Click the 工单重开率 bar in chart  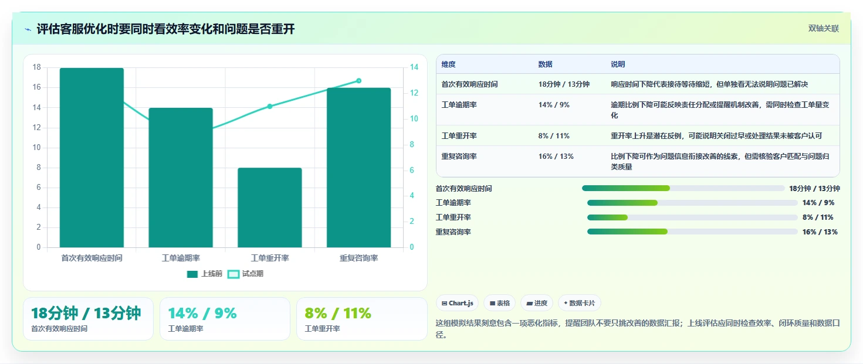[x=270, y=207]
